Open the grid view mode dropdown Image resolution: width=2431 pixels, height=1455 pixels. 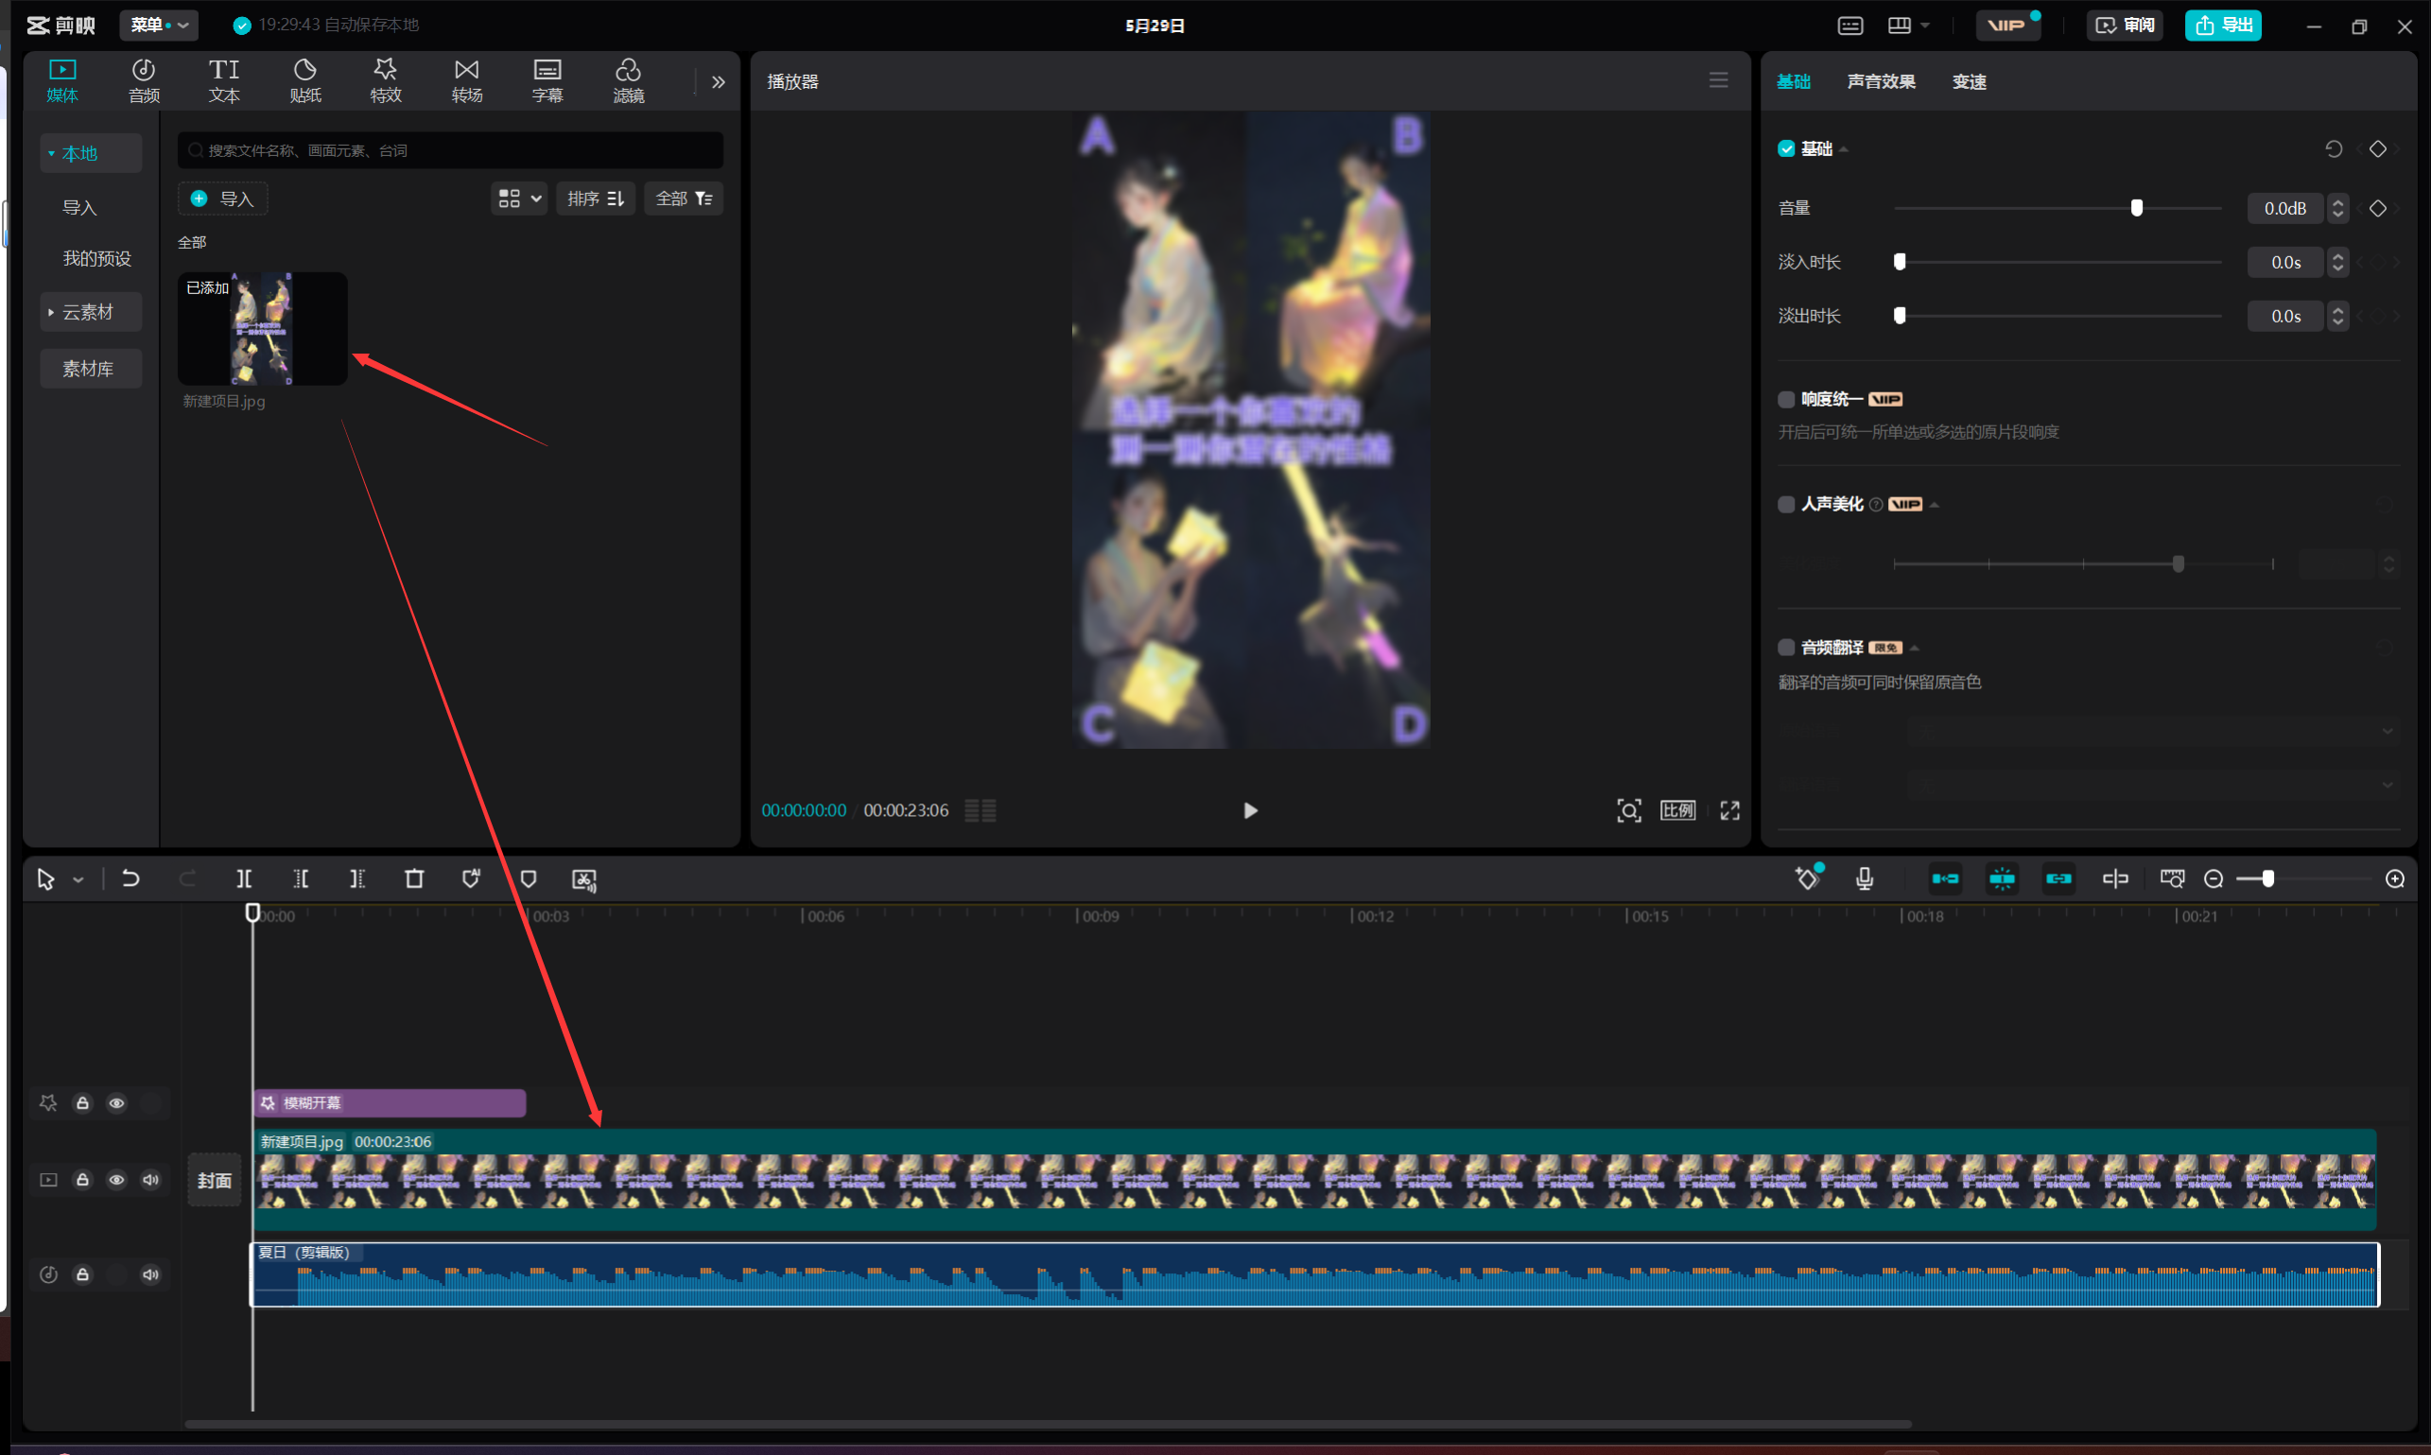520,199
